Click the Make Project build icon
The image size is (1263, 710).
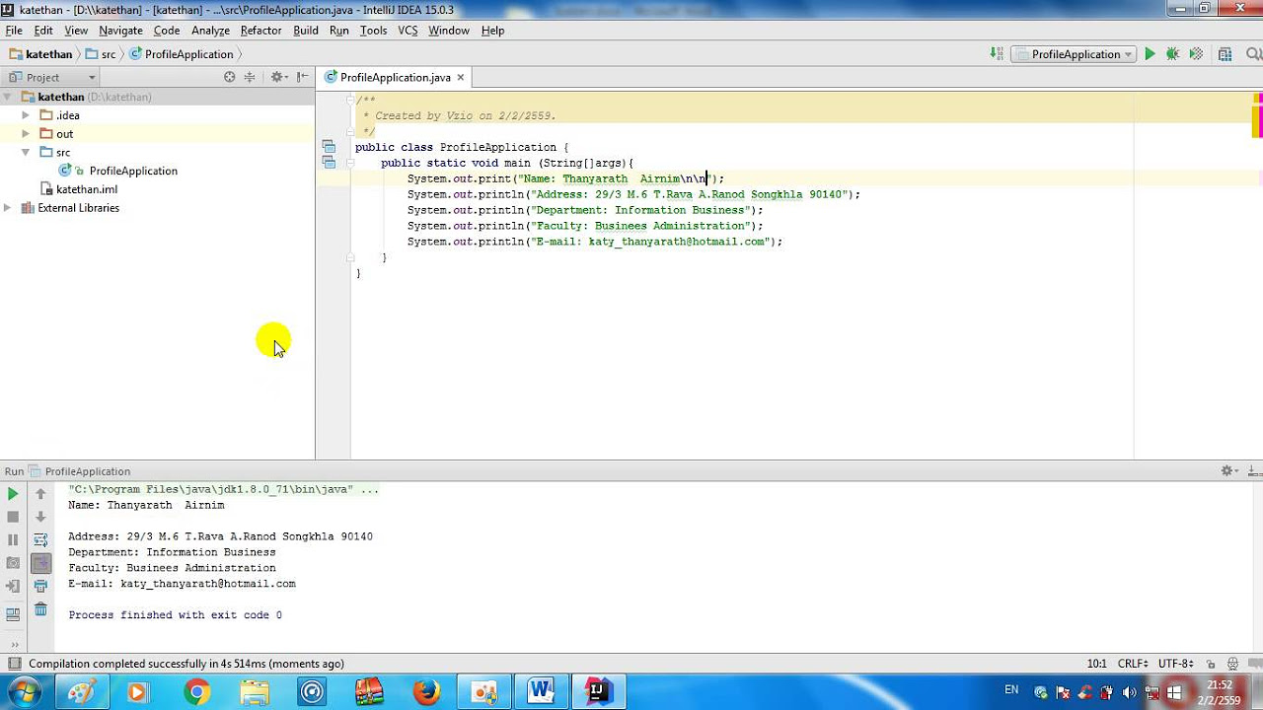[x=999, y=54]
